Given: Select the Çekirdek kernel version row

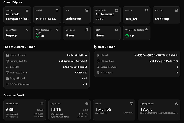Looking at the screenshot, I should (46, 67).
